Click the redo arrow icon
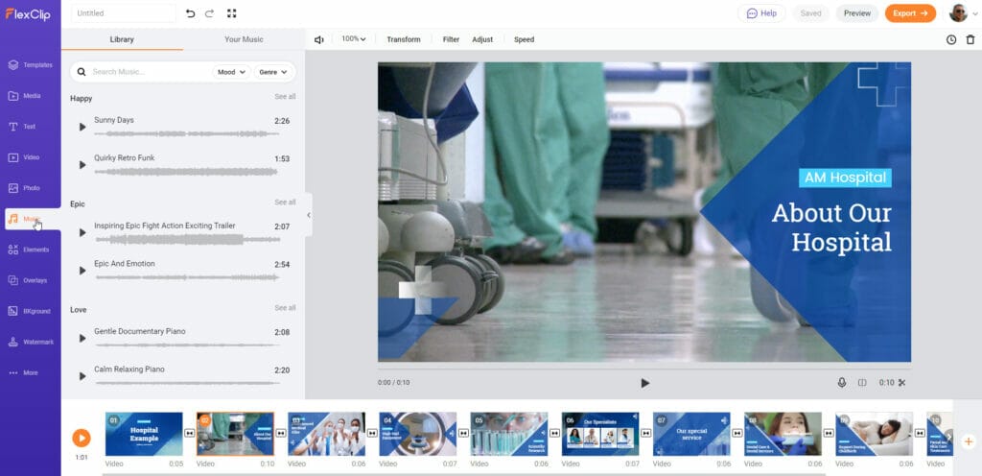This screenshot has height=476, width=982. pos(209,13)
